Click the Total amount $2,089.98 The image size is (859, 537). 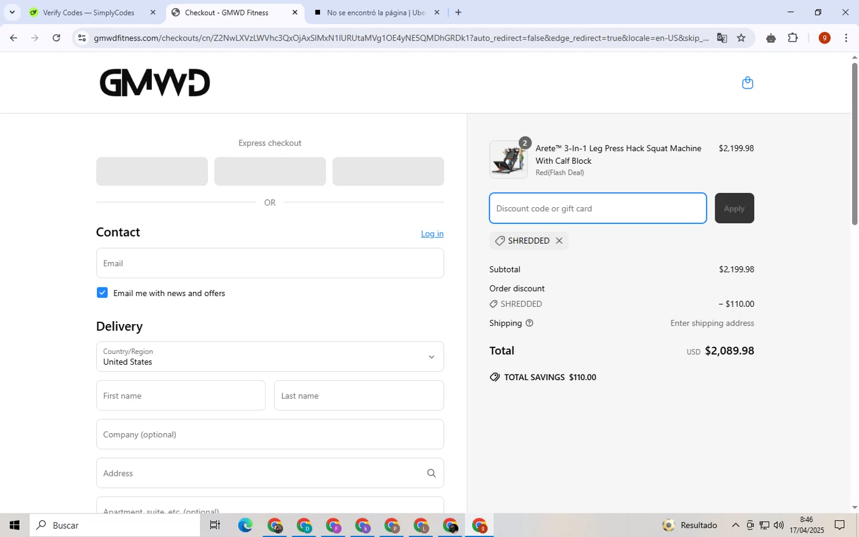point(729,350)
